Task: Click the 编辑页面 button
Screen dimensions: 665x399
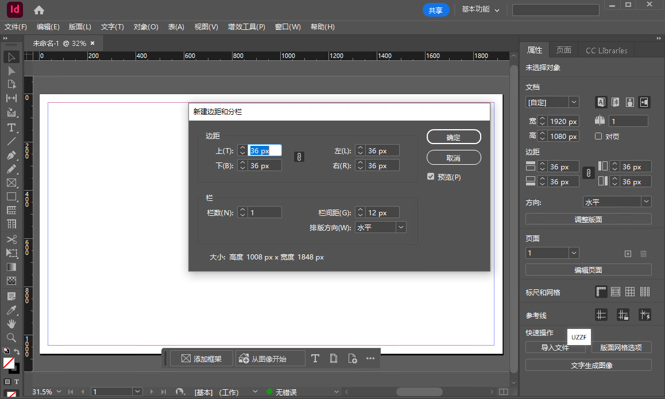Action: (588, 270)
